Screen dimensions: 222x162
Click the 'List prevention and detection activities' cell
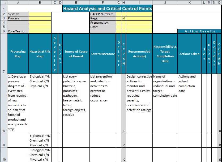[103, 104]
